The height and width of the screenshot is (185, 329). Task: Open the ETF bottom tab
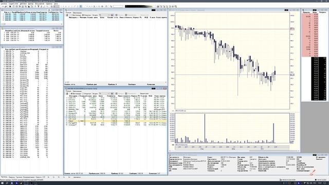point(44,177)
